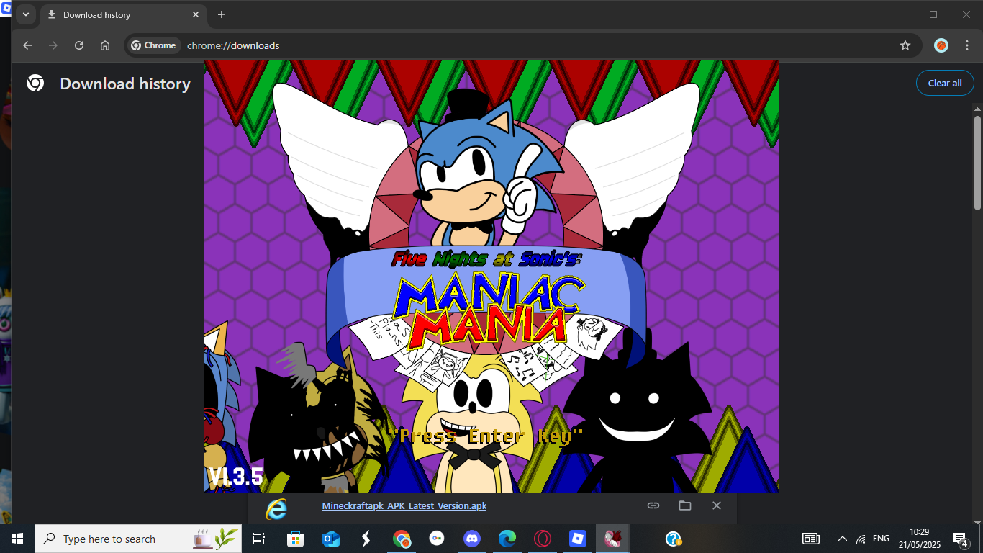Image resolution: width=983 pixels, height=553 pixels.
Task: Open the lightning bolt app on taskbar
Action: tap(366, 539)
